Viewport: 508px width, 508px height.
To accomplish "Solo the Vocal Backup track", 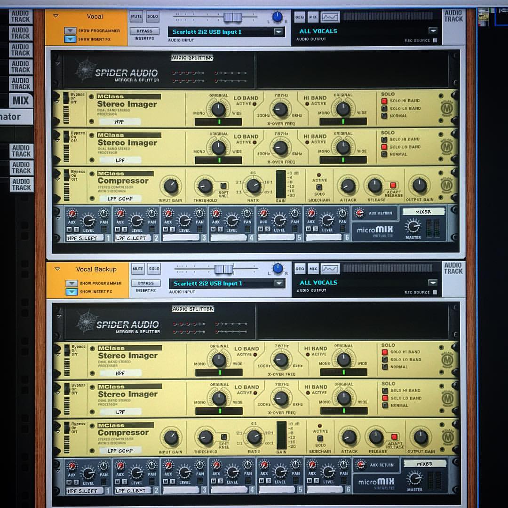I will 154,269.
